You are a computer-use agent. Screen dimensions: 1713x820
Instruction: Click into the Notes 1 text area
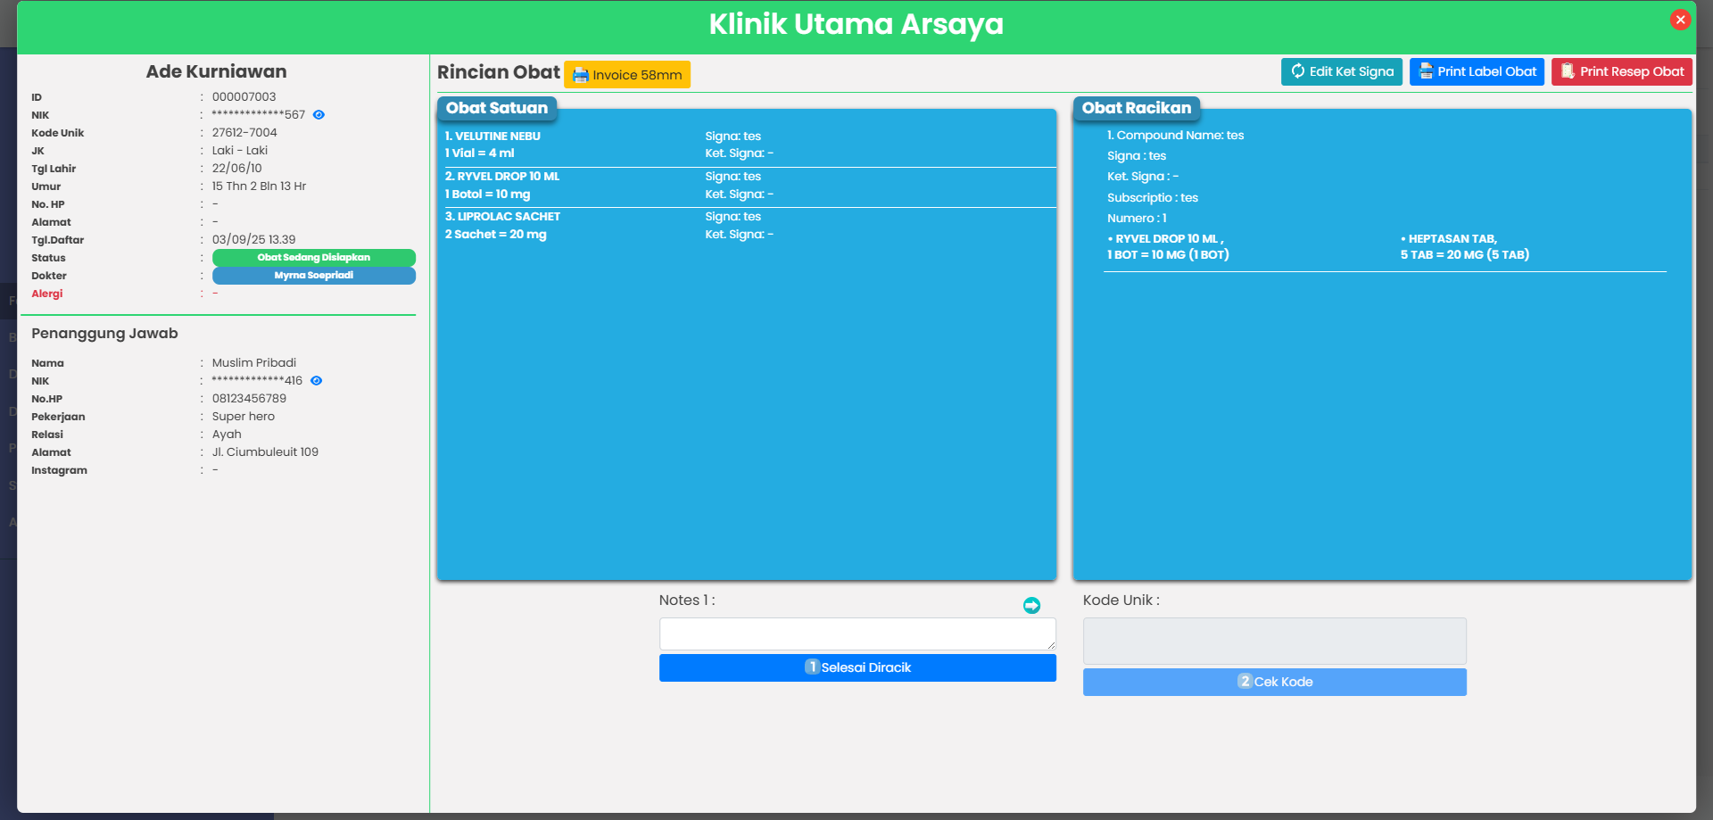[x=856, y=634]
